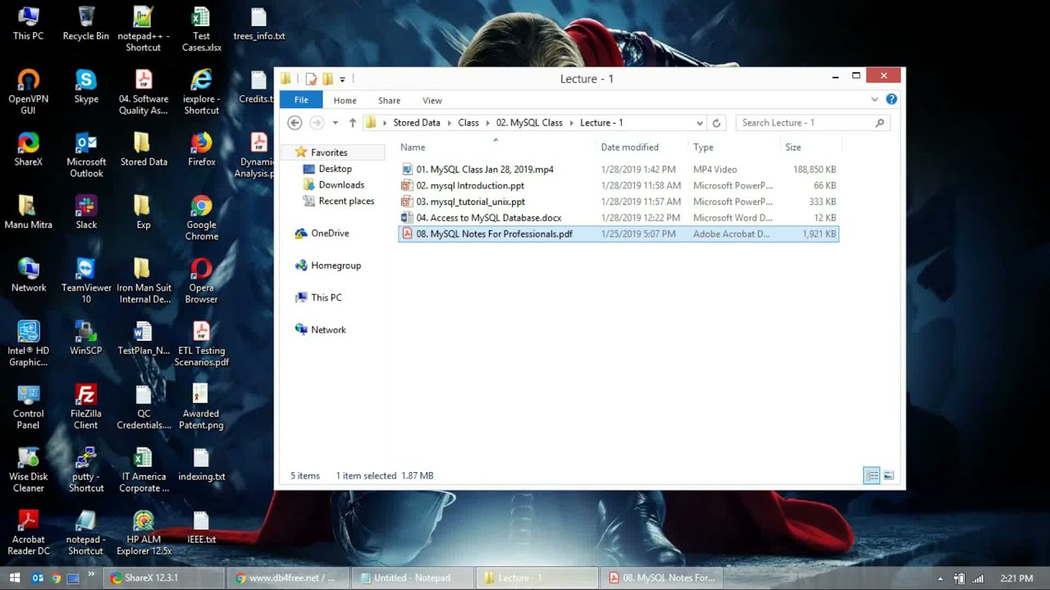
Task: Open This PC in navigation pane
Action: (326, 297)
